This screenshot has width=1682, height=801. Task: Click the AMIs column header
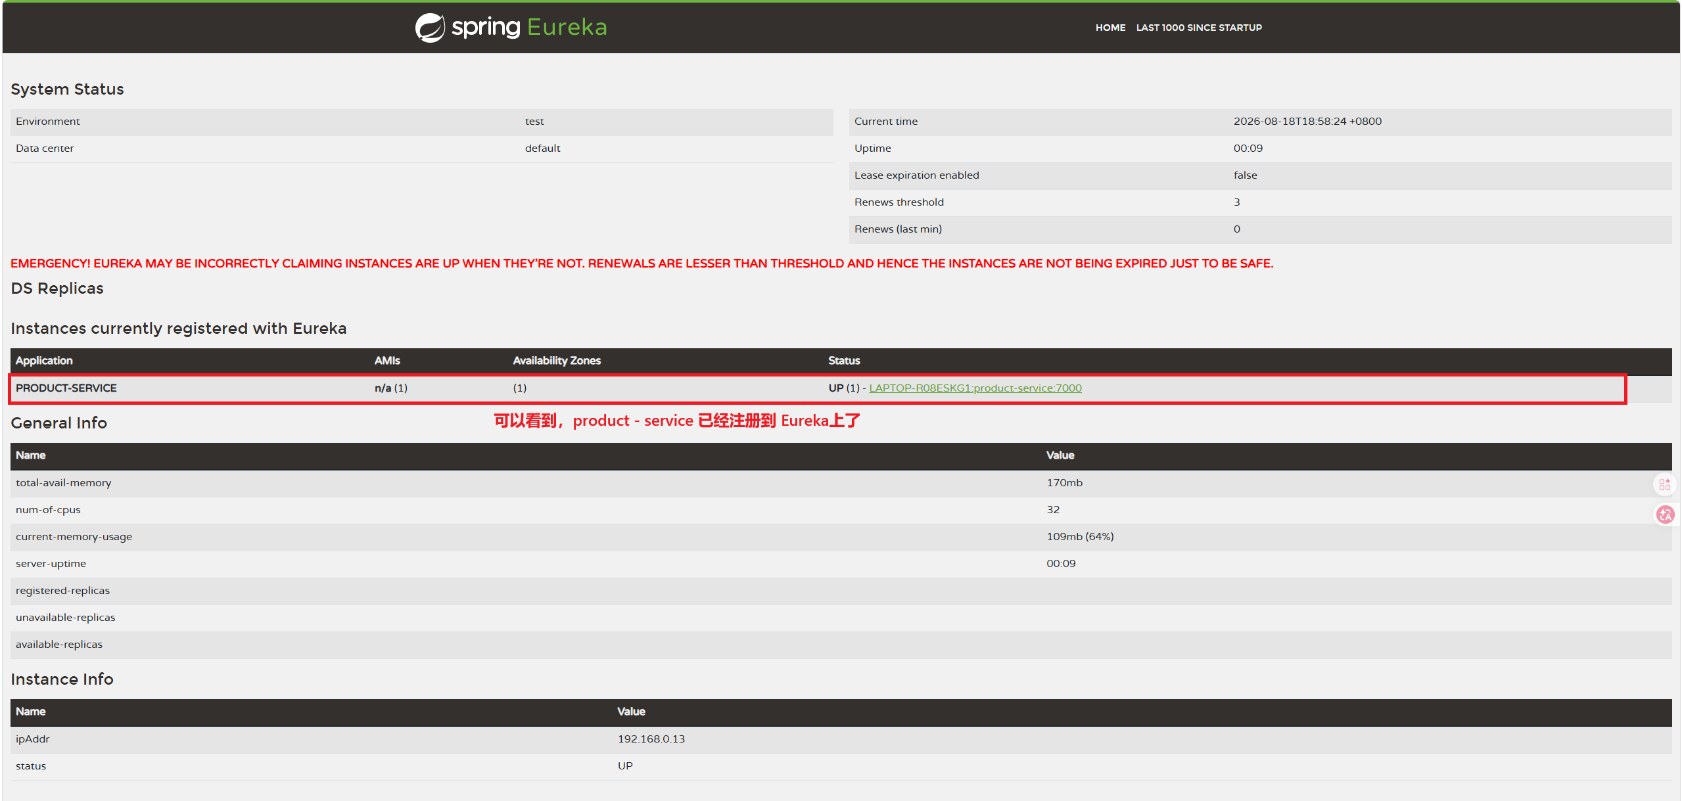click(387, 361)
